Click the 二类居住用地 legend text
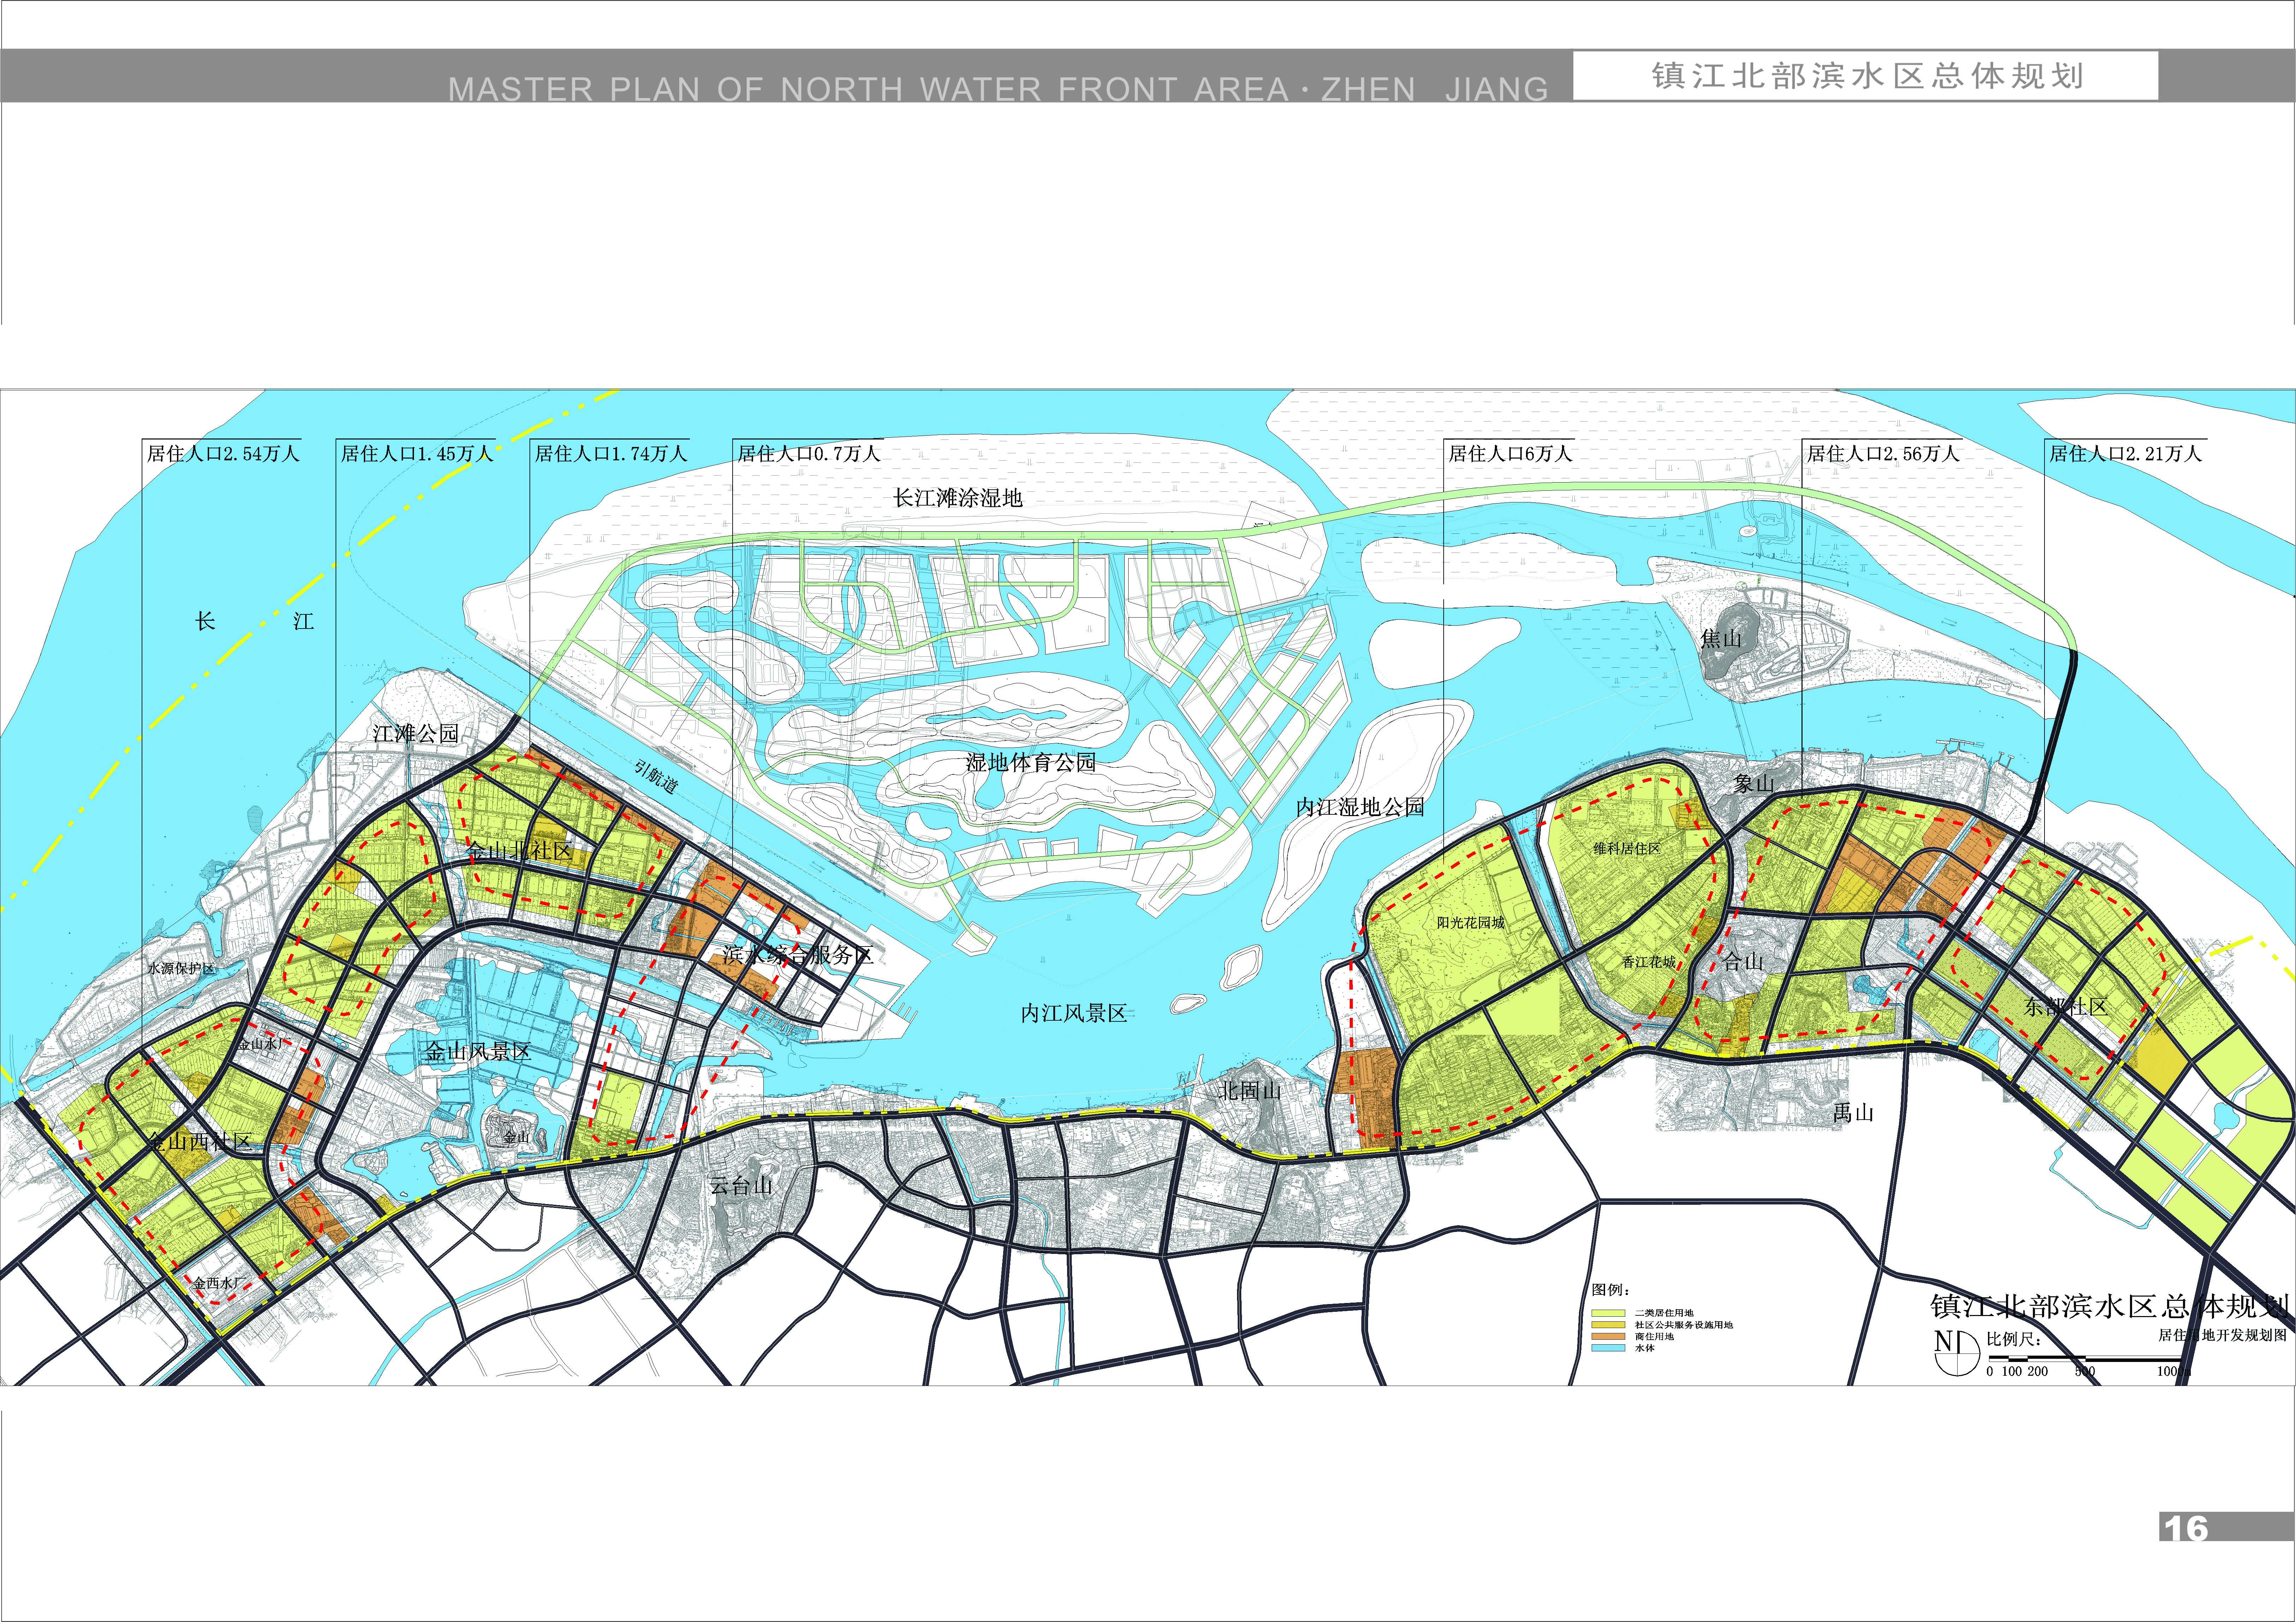This screenshot has height=1622, width=2296. click(1664, 1313)
